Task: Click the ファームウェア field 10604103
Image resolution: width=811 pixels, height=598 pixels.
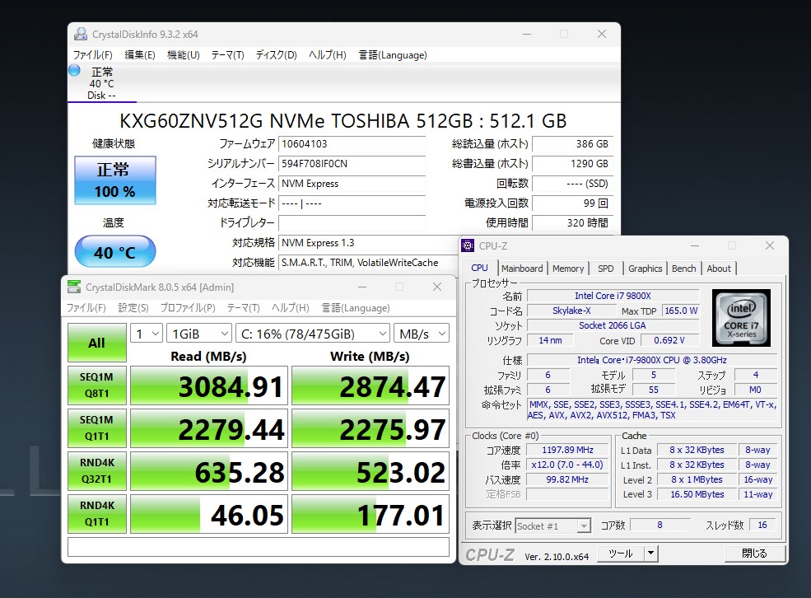Action: [352, 144]
